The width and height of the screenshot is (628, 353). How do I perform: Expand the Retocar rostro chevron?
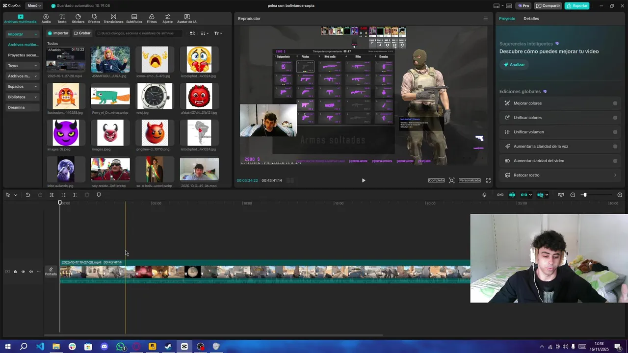(615, 175)
